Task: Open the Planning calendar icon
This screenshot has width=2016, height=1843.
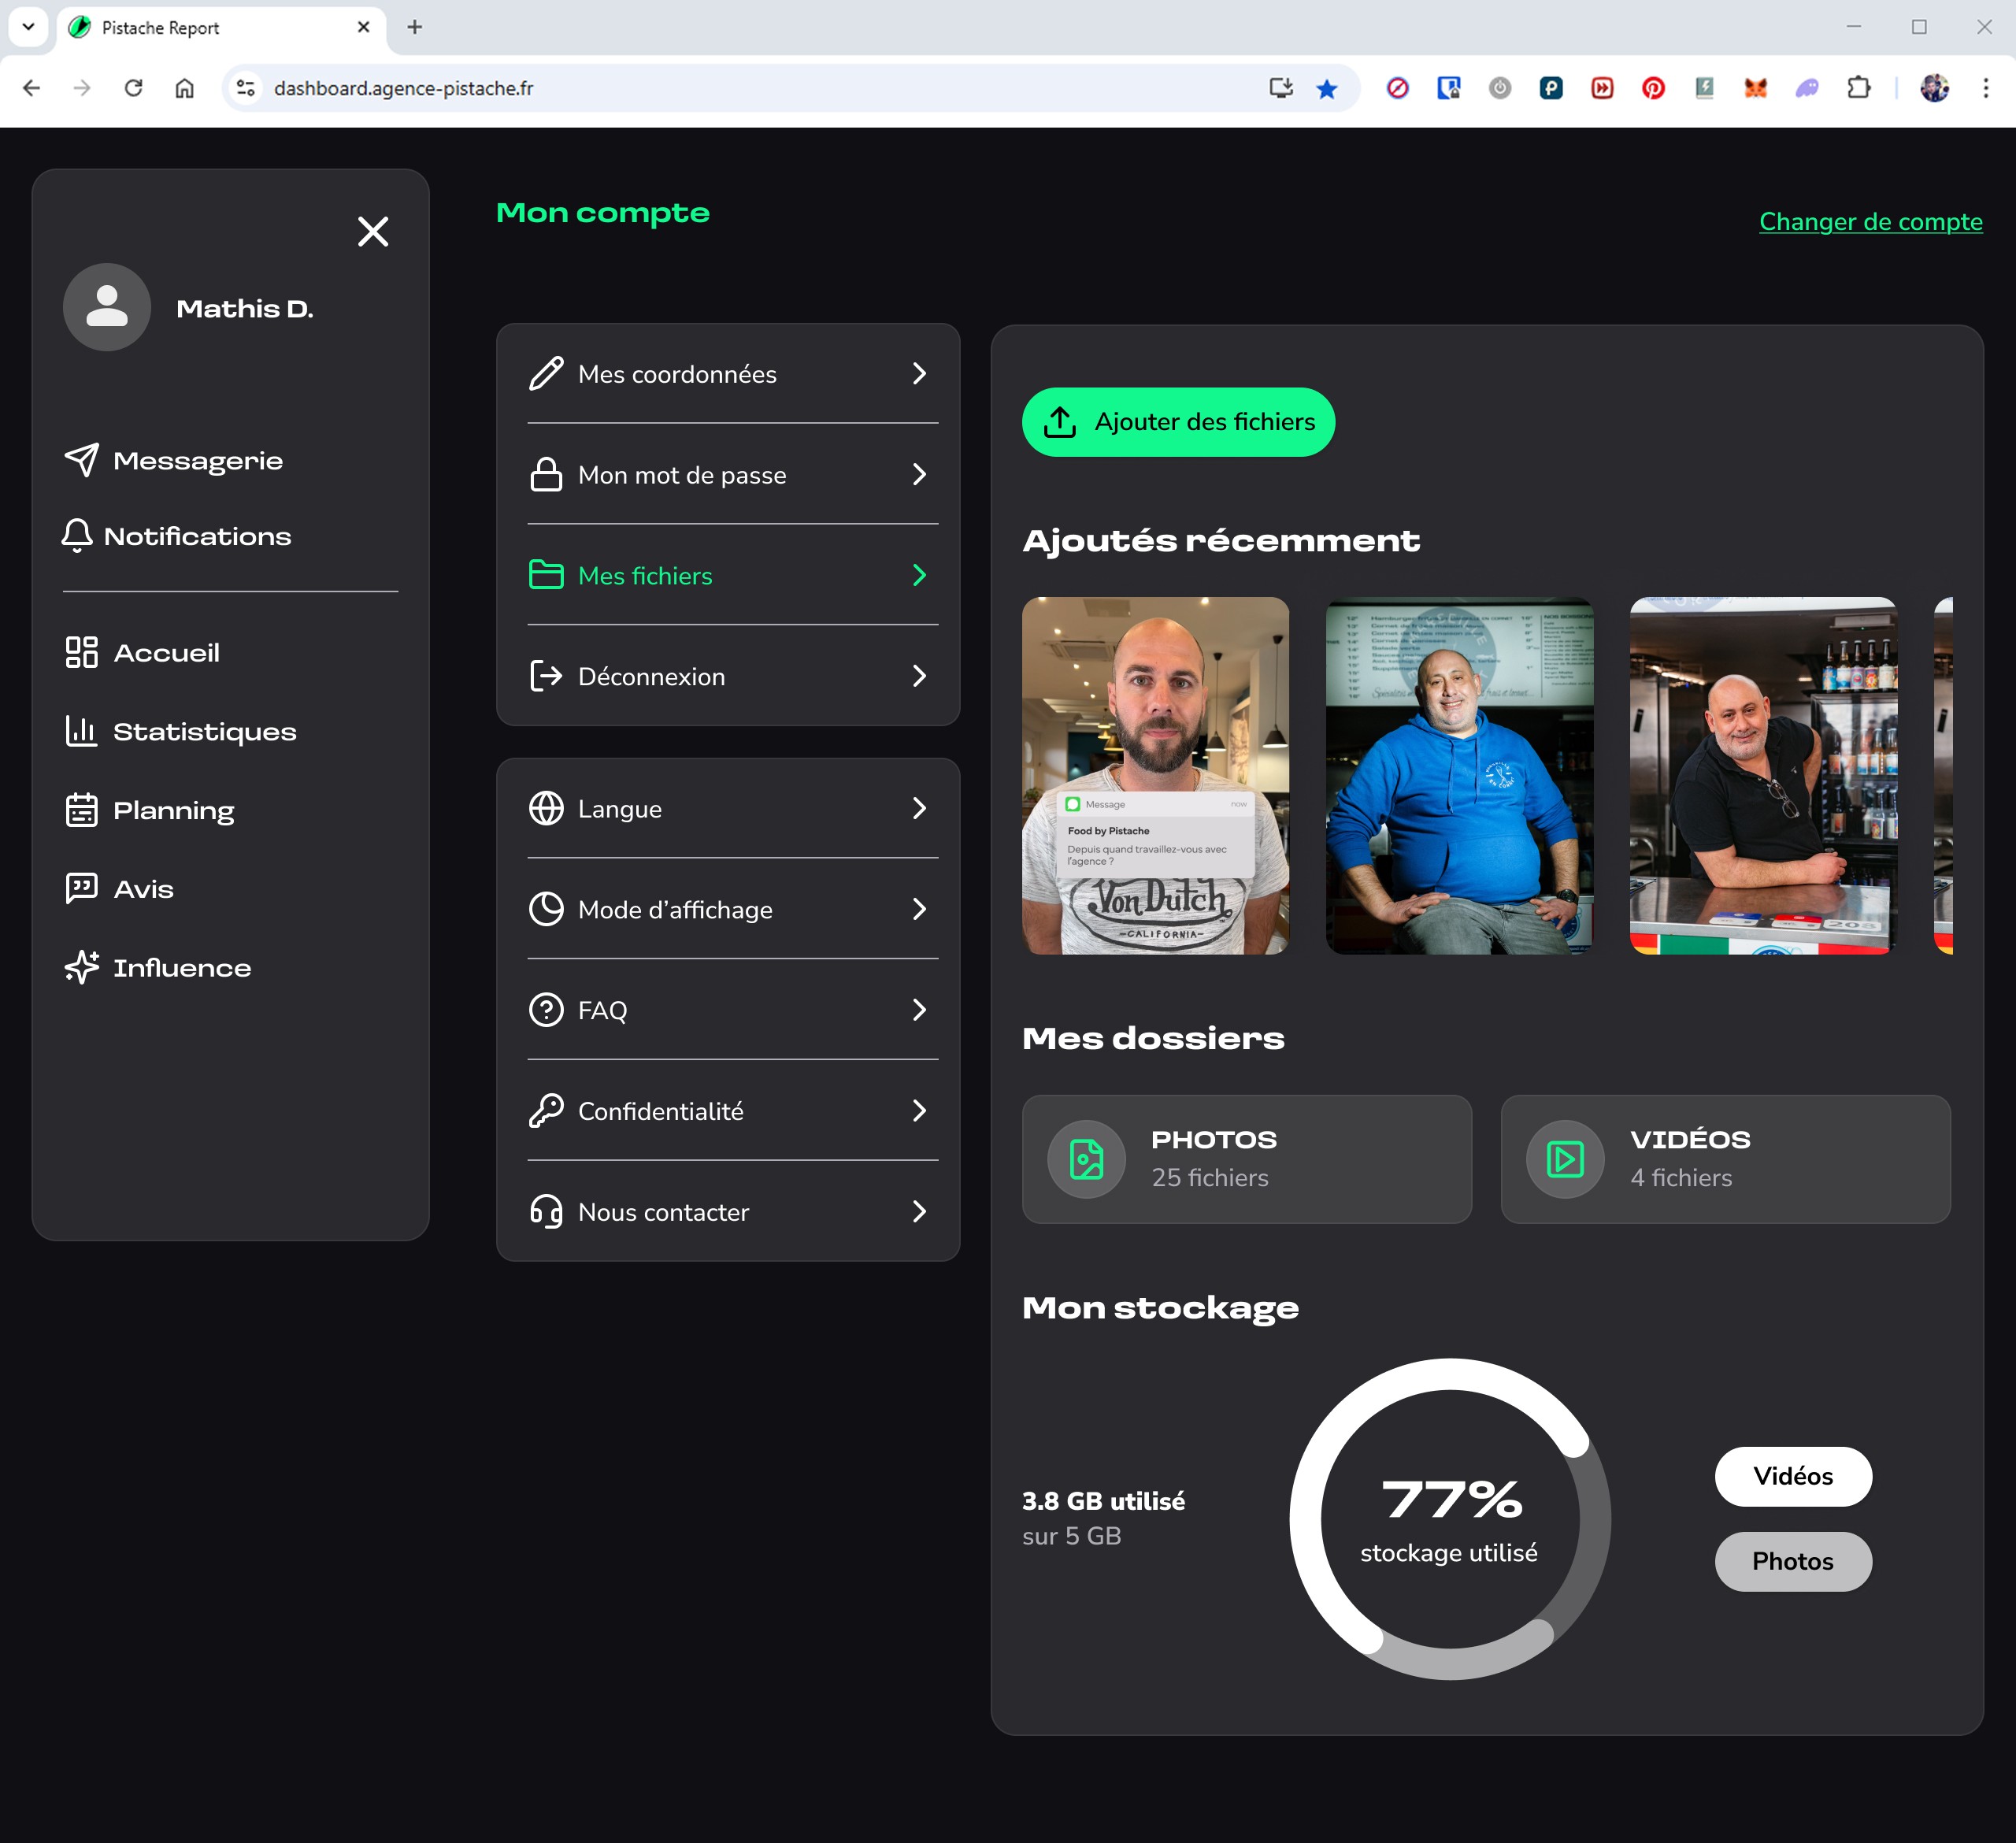Action: 81,810
